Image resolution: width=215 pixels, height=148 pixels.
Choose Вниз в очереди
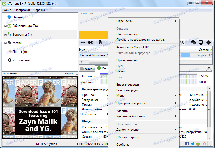(147, 90)
